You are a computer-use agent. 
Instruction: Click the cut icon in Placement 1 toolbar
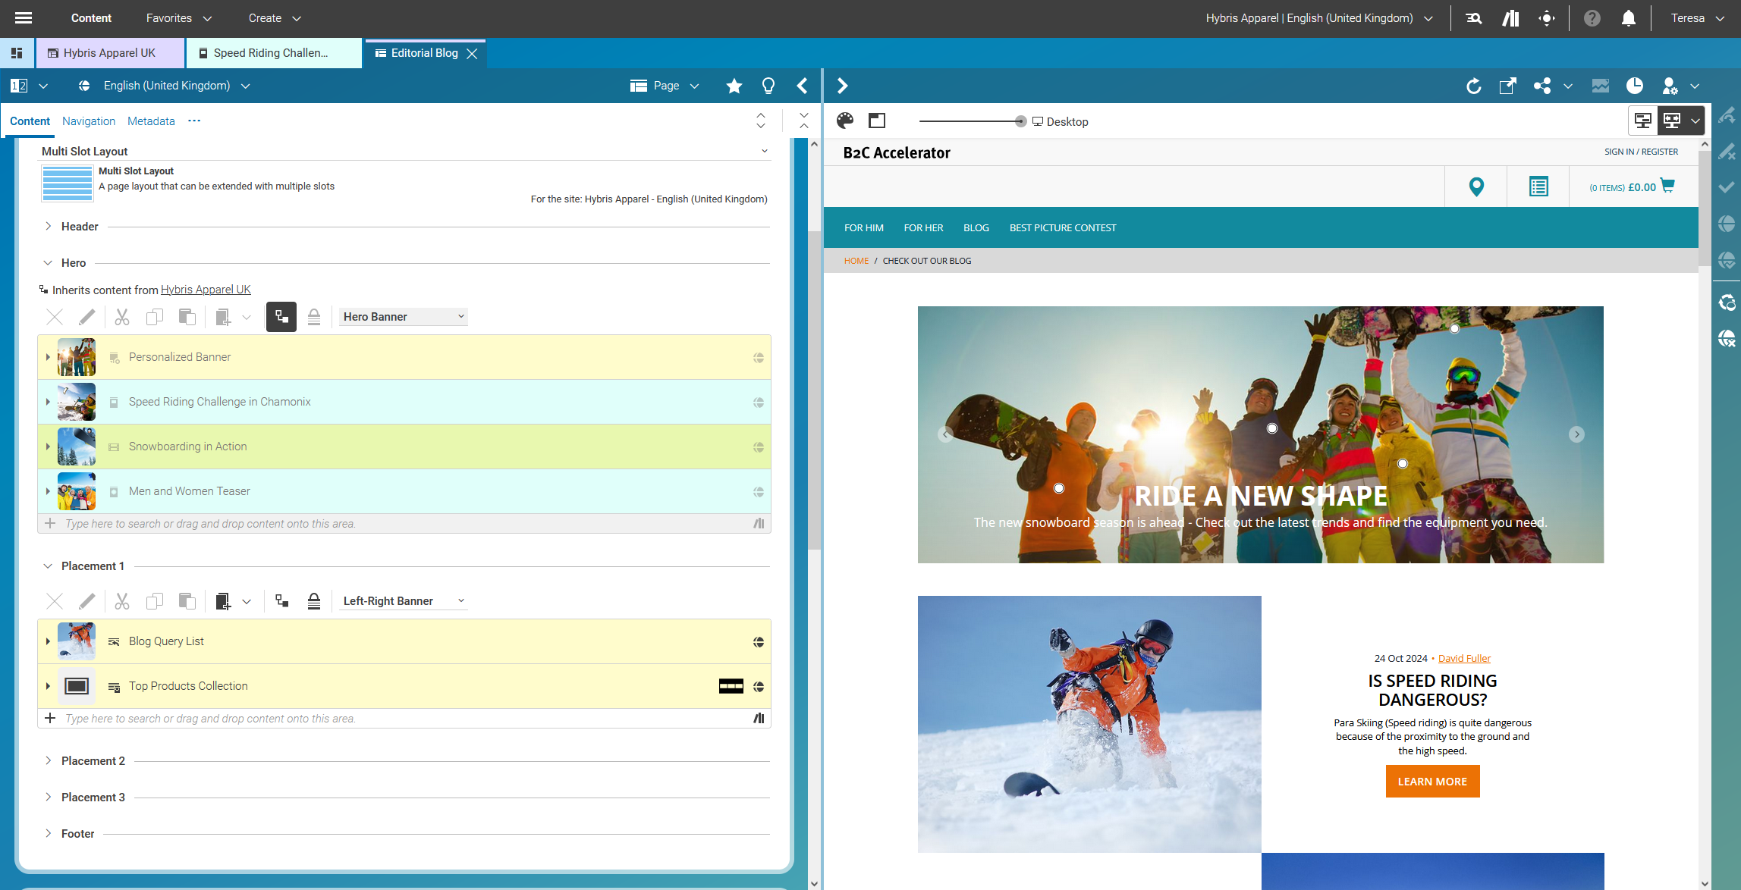tap(121, 601)
